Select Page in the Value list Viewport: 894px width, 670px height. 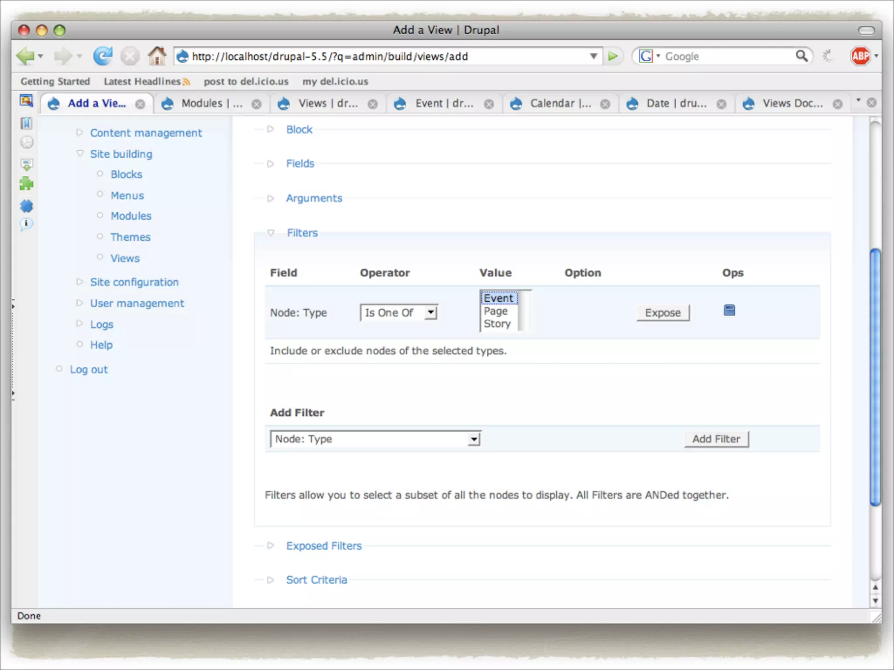[x=496, y=311]
